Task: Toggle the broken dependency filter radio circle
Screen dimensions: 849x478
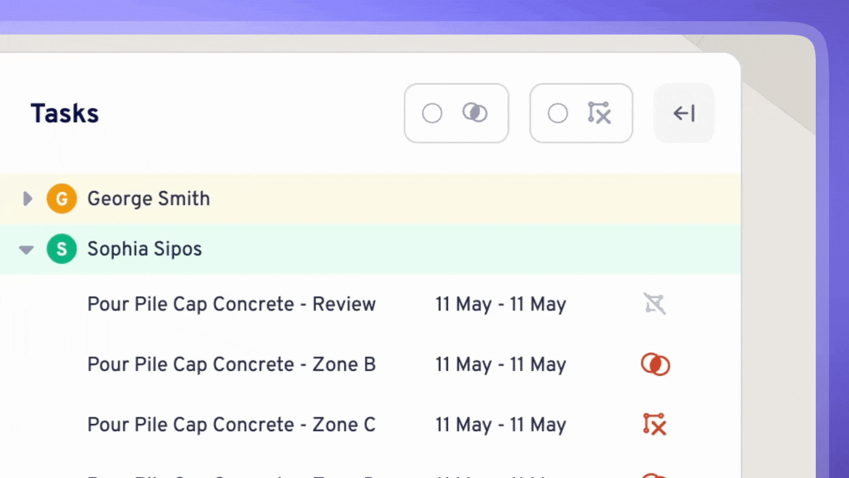Action: click(558, 113)
